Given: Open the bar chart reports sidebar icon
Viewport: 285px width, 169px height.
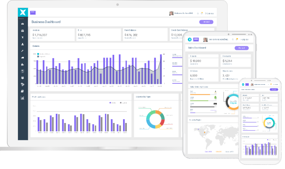Looking at the screenshot, I should tap(22, 97).
